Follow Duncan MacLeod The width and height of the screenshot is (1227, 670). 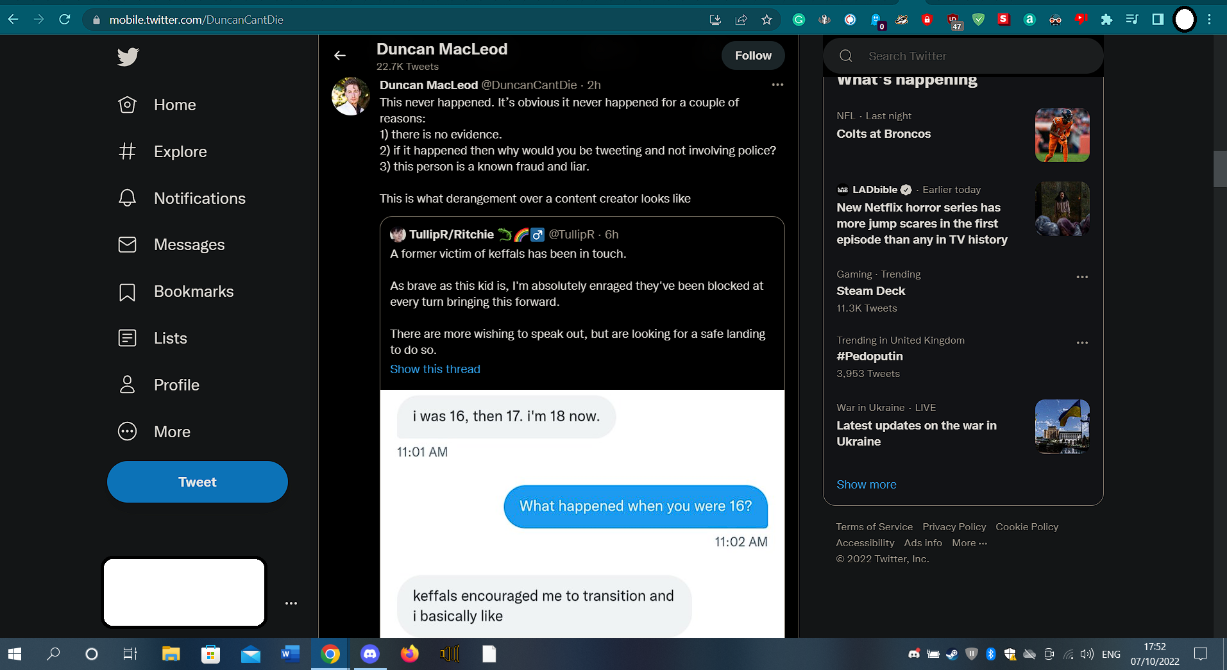tap(753, 56)
